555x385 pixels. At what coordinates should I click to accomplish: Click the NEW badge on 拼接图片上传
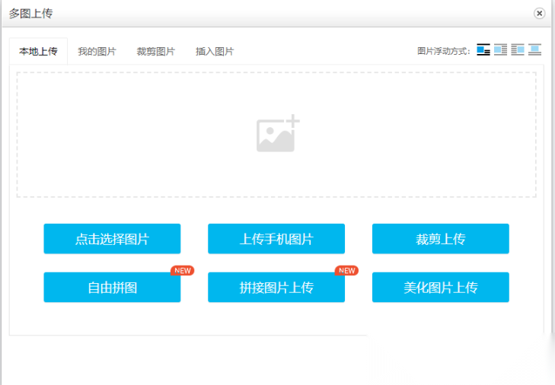[346, 270]
